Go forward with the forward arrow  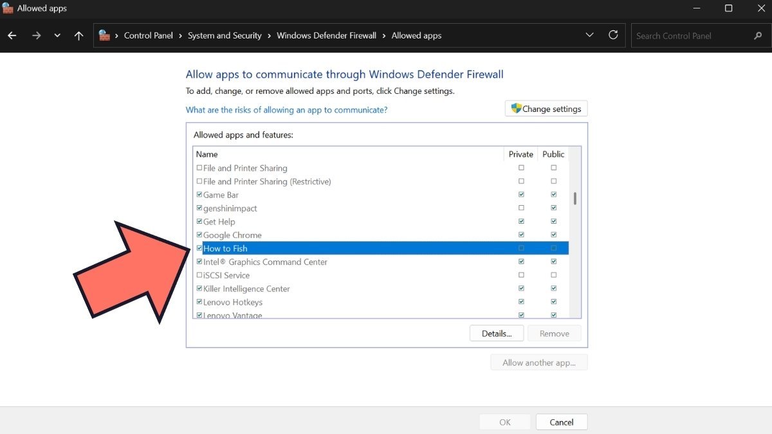(x=36, y=36)
